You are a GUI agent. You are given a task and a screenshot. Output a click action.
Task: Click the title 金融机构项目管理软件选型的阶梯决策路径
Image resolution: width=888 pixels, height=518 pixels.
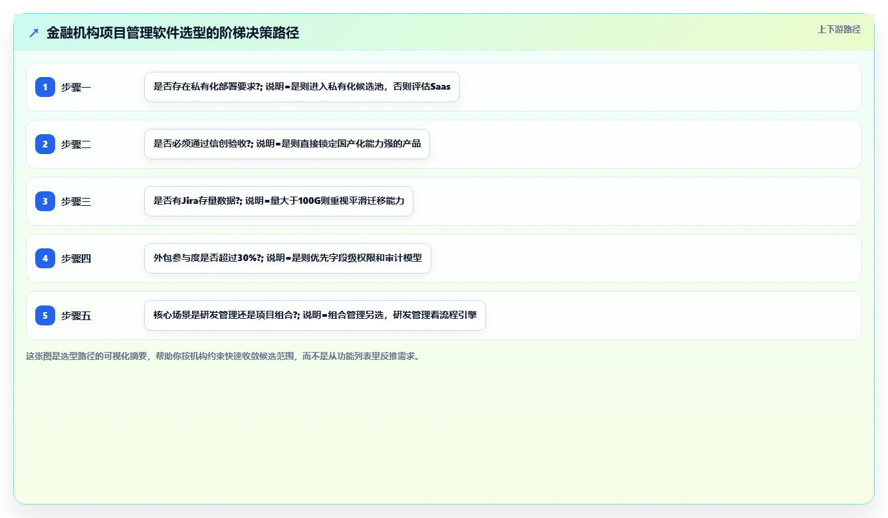tap(173, 33)
